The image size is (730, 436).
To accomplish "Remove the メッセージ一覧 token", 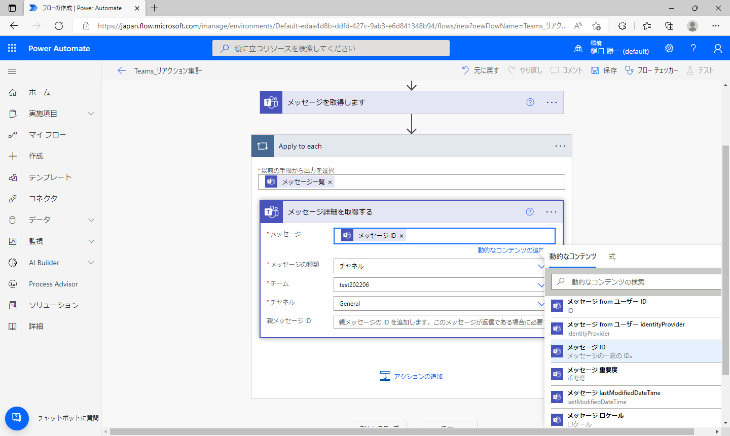I will pyautogui.click(x=330, y=182).
